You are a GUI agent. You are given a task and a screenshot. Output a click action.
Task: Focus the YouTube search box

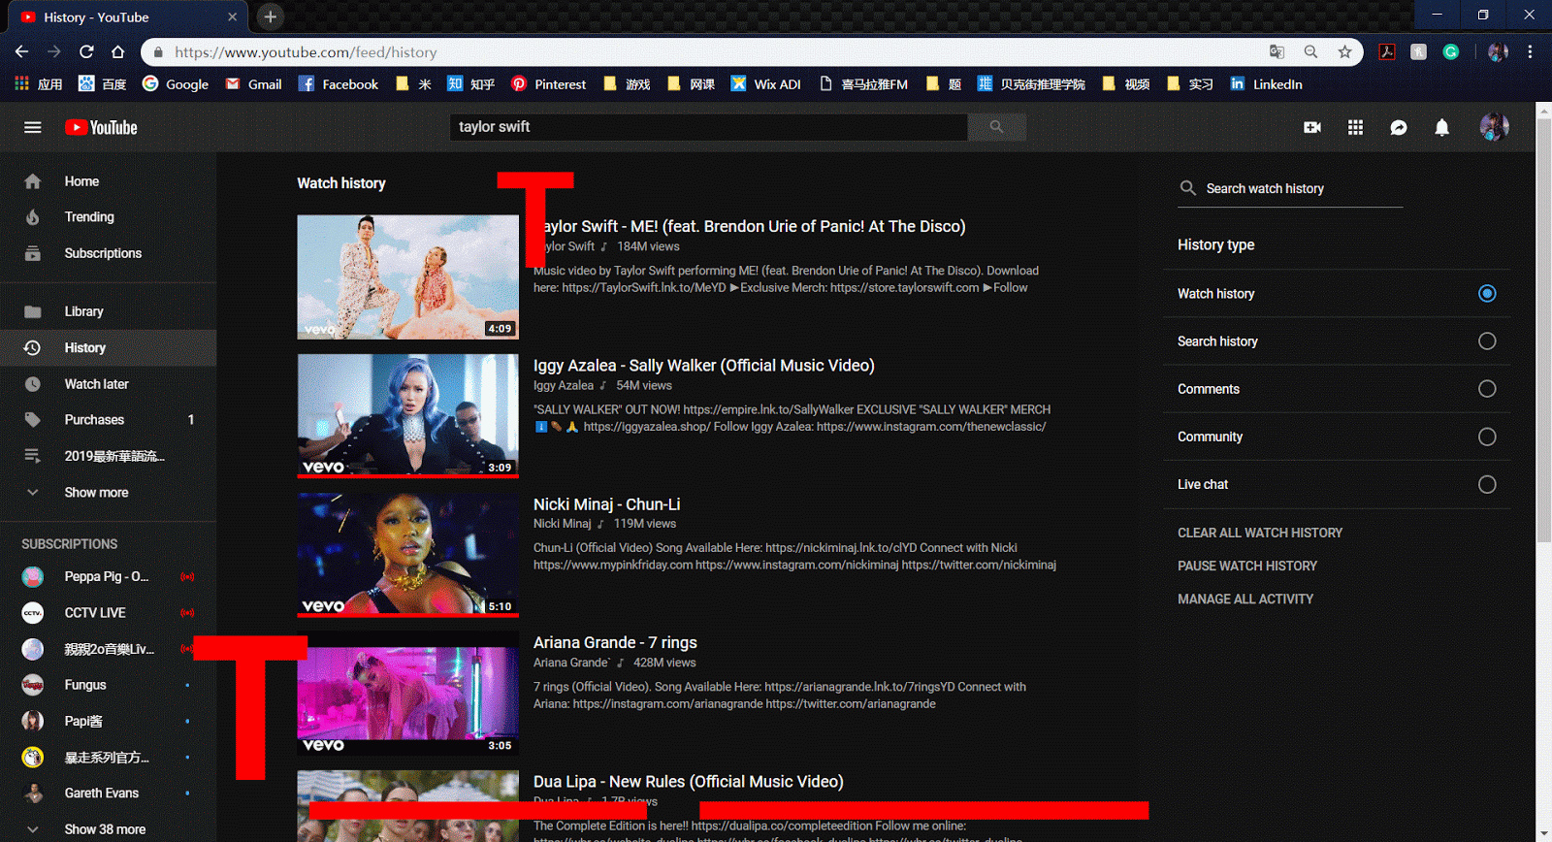[x=708, y=127]
